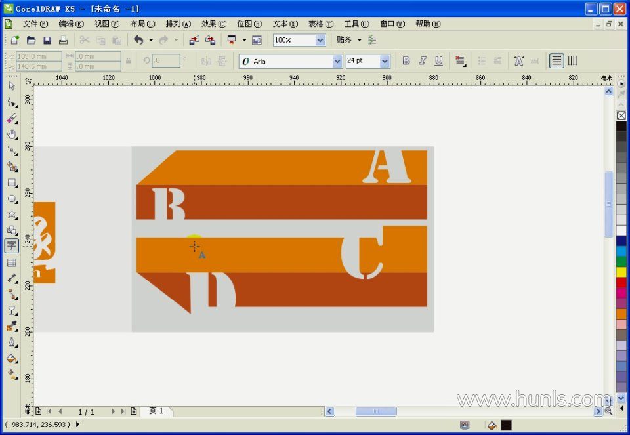Image resolution: width=630 pixels, height=435 pixels.
Task: Click the Undo arrow icon
Action: point(138,40)
